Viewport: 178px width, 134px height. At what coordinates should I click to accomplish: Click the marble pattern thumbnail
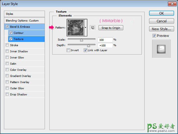point(76,27)
